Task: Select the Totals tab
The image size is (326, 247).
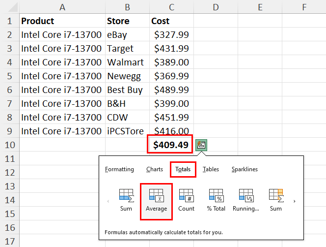Action: (183, 169)
